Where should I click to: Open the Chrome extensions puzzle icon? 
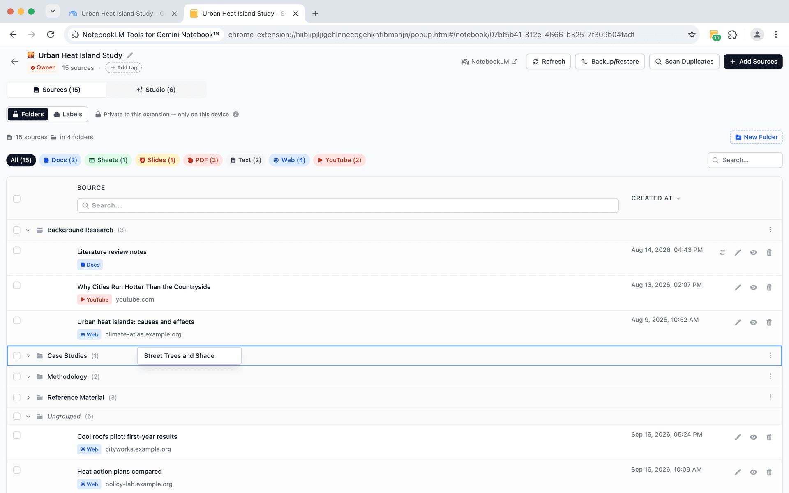(x=733, y=35)
